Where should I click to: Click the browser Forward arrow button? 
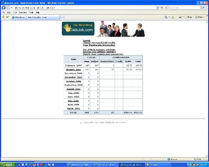click(x=8, y=8)
